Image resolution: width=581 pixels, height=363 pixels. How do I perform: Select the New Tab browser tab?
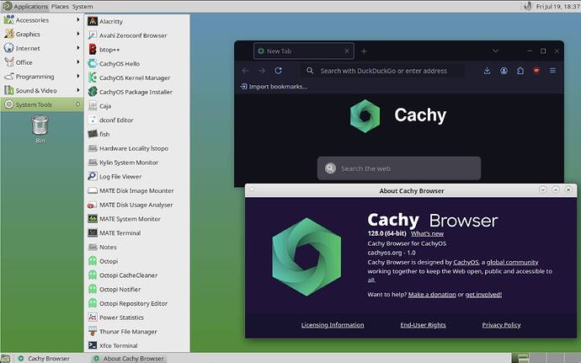point(303,51)
